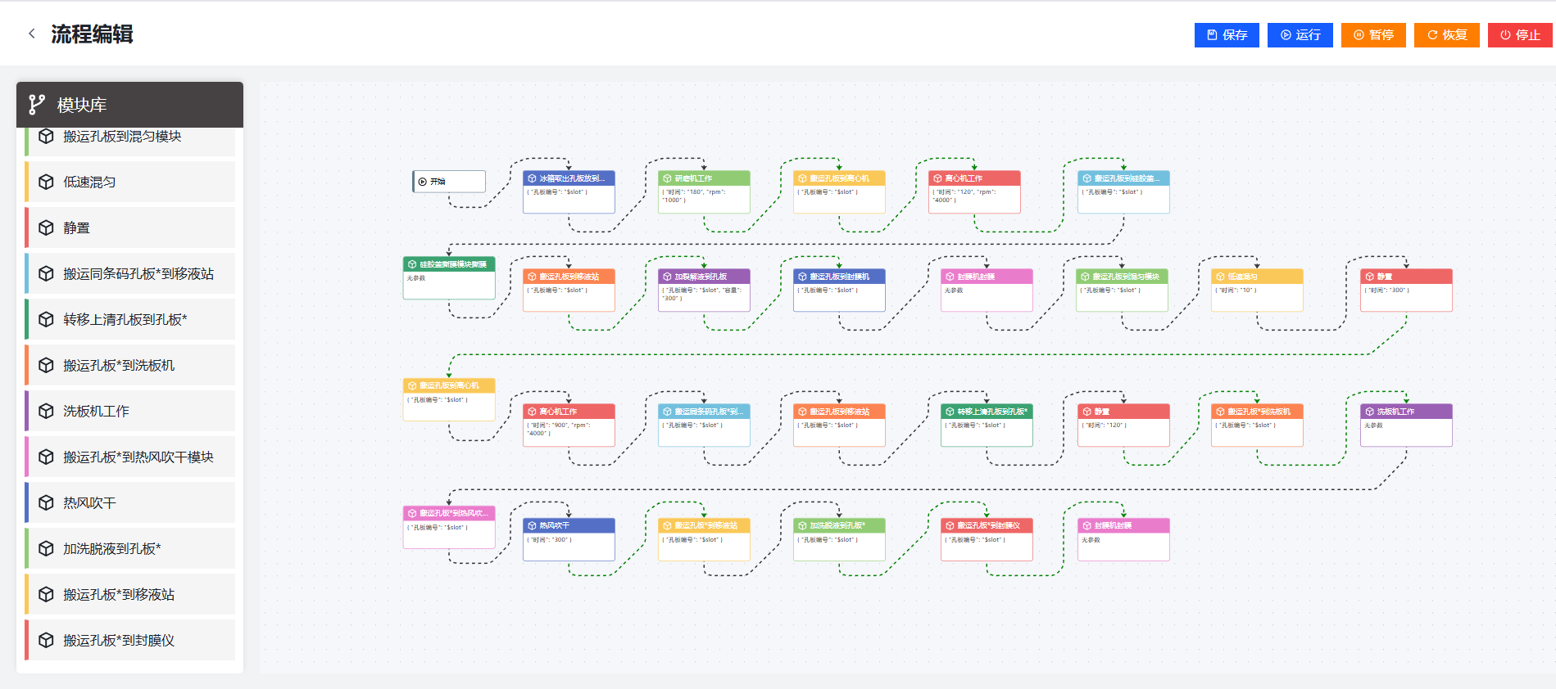This screenshot has height=689, width=1556.
Task: Click the light-blue 搬运同条码孔板*到... canvas node icon
Action: click(667, 412)
